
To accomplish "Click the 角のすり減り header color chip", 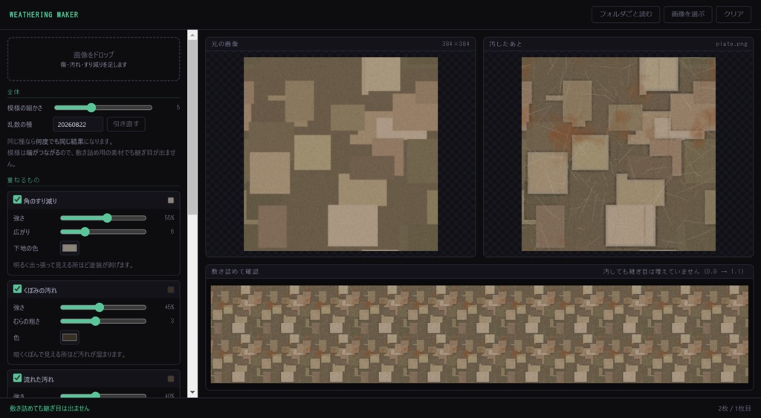I will point(171,200).
